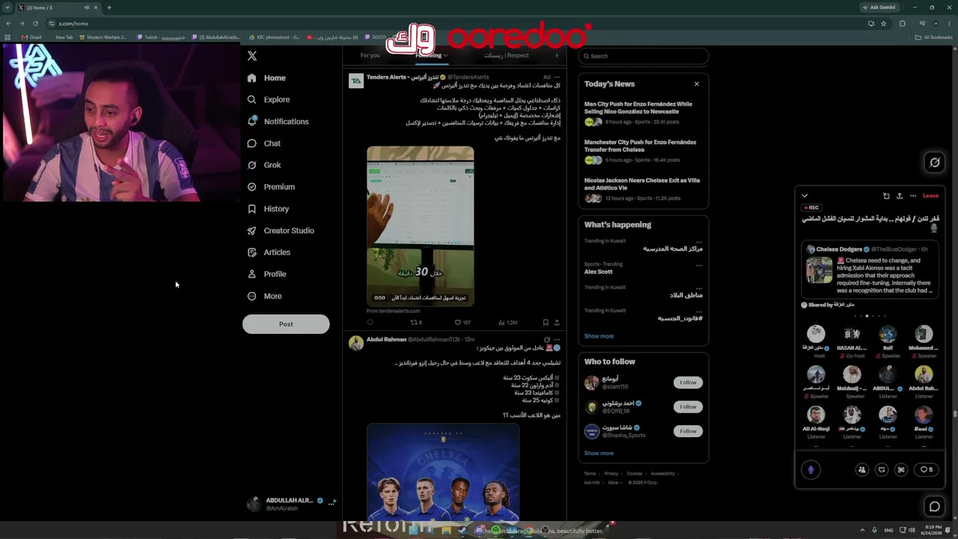
Task: Click Grok icon on Abdul Rahman post
Action: tap(546, 339)
